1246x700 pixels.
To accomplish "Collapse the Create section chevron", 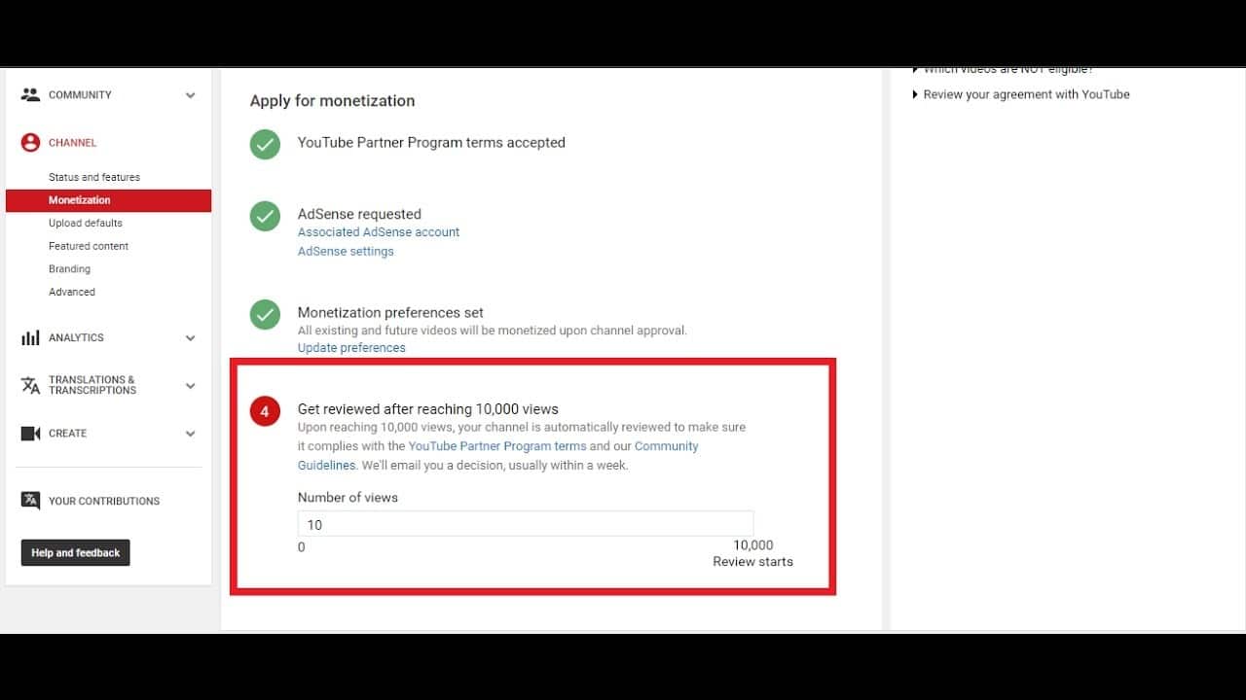I will (191, 434).
